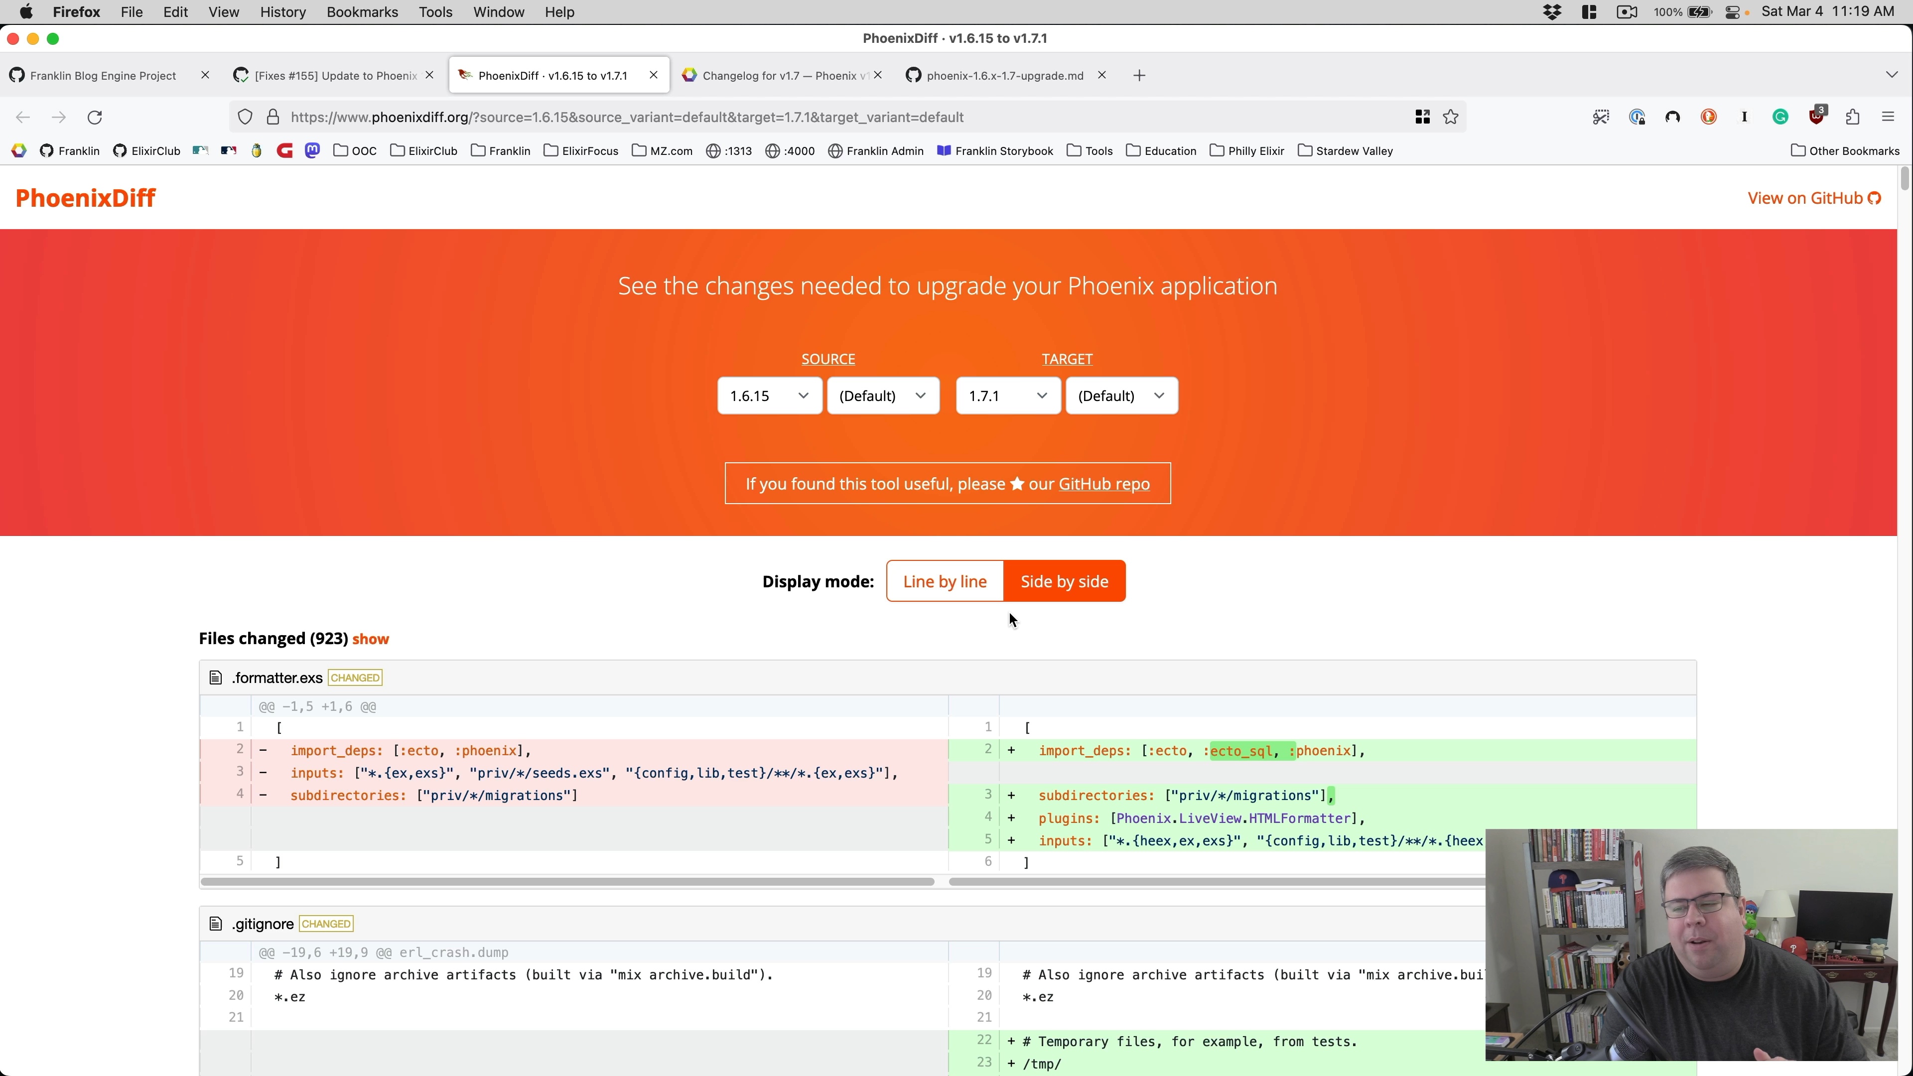
Task: Focus the URL address bar
Action: pyautogui.click(x=846, y=118)
